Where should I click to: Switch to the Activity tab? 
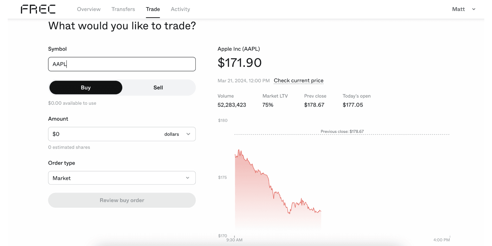(180, 9)
